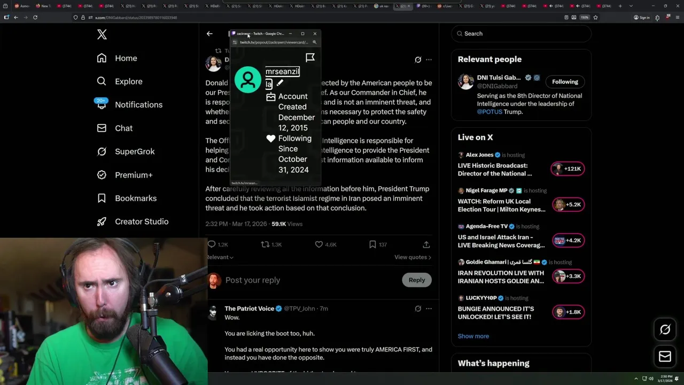The width and height of the screenshot is (684, 385).
Task: Click the 59.1K Views count
Action: coord(287,224)
